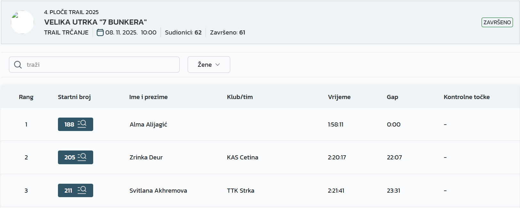The image size is (520, 208).
Task: Click the ZAVRŠENO status badge
Action: [497, 22]
